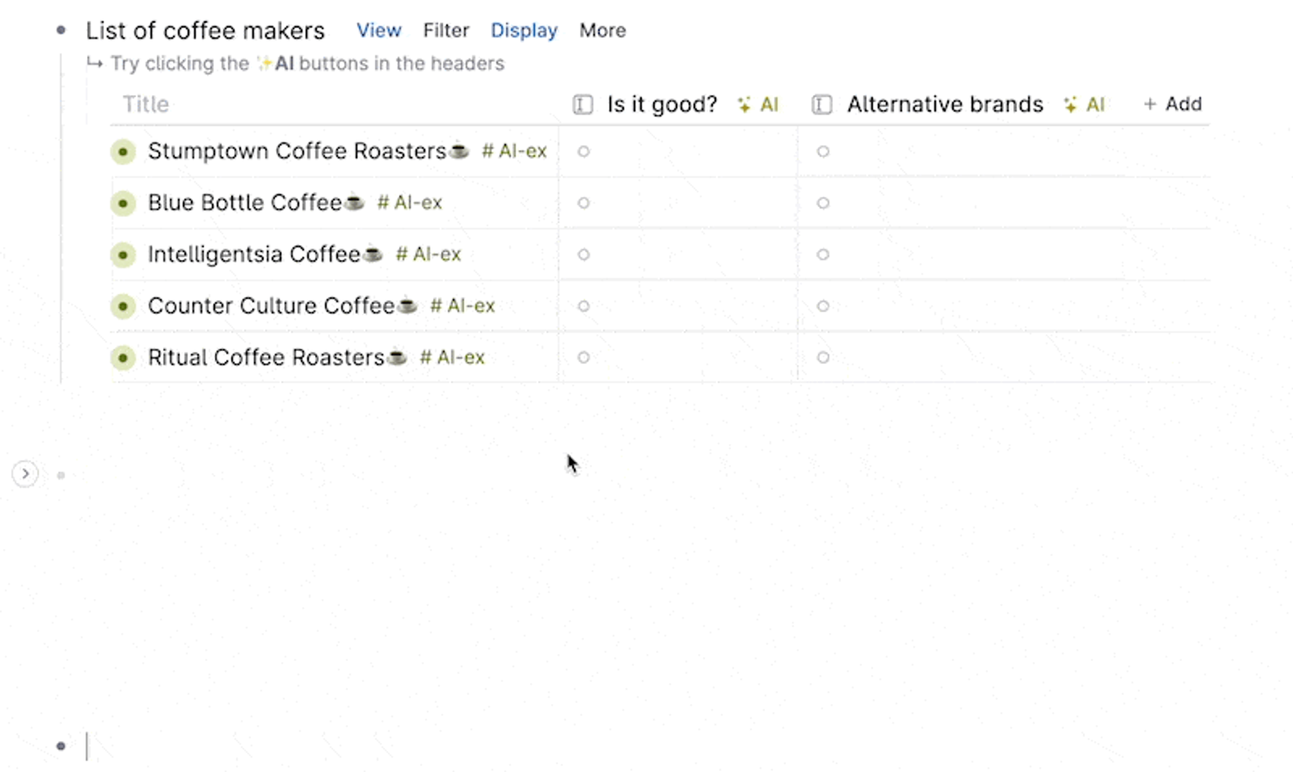Click the green bullet beside Counter Culture Coffee
1293x772 pixels.
pyautogui.click(x=123, y=306)
